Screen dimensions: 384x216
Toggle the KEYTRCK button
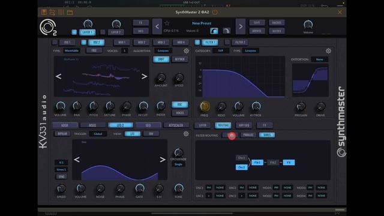coord(180,59)
